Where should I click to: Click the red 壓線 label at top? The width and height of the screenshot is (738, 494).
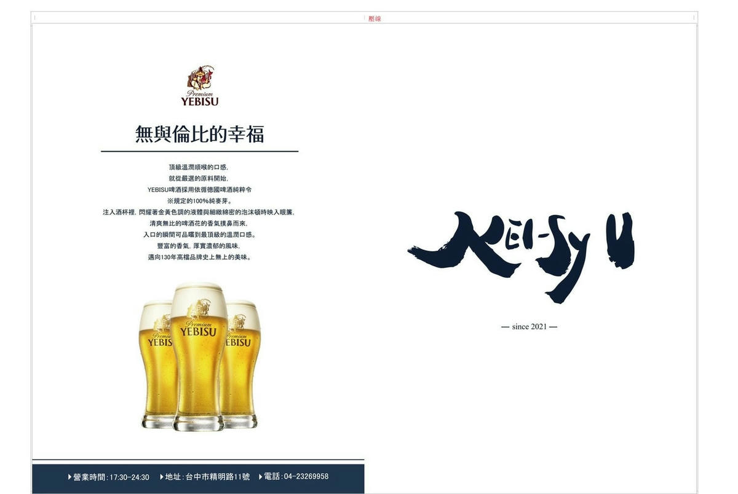point(375,18)
